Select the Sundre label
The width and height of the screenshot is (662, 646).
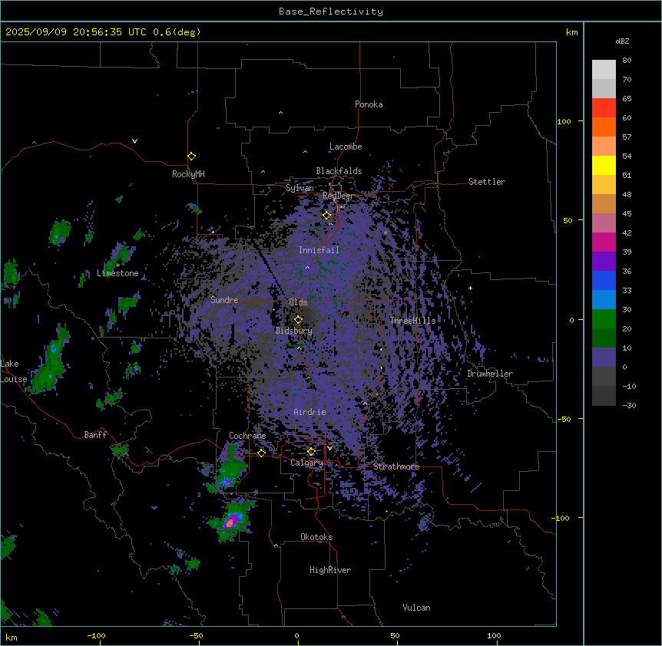click(x=224, y=300)
